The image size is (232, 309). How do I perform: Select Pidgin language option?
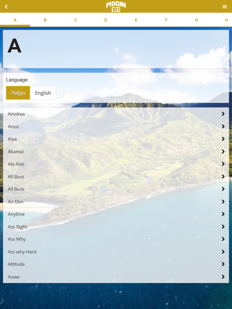18,93
